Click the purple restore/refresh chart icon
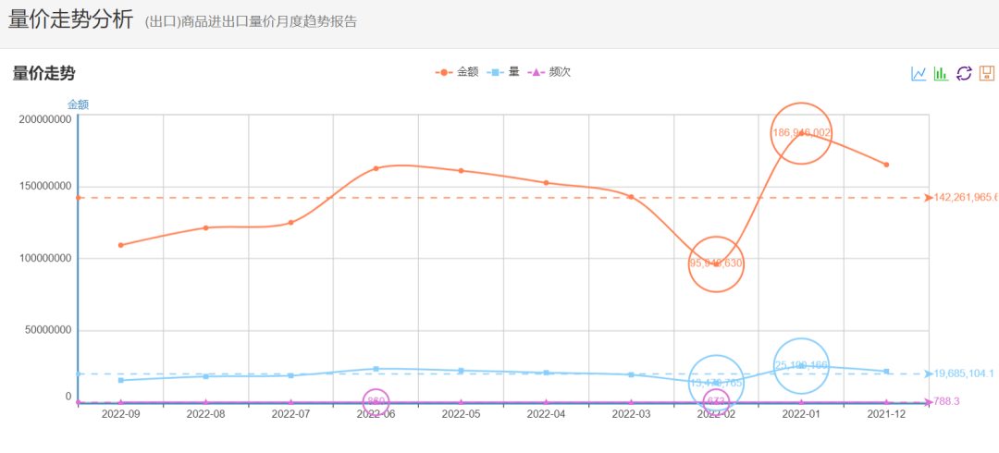Image resolution: width=999 pixels, height=453 pixels. tap(964, 73)
